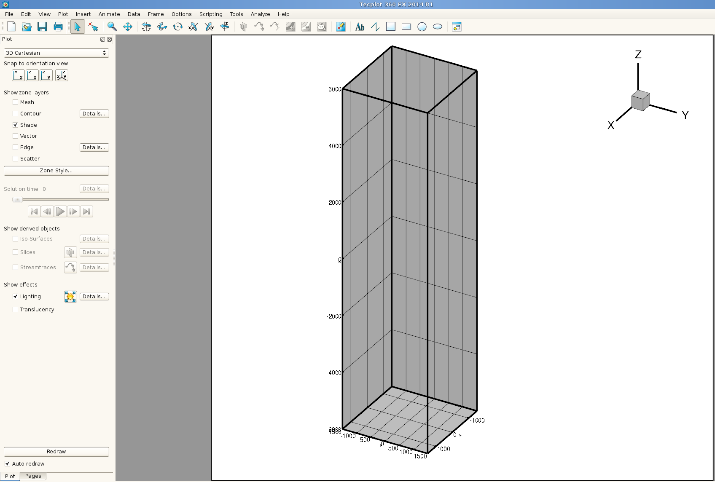The image size is (715, 482).
Task: Select the Translate/pan tool
Action: pyautogui.click(x=128, y=27)
